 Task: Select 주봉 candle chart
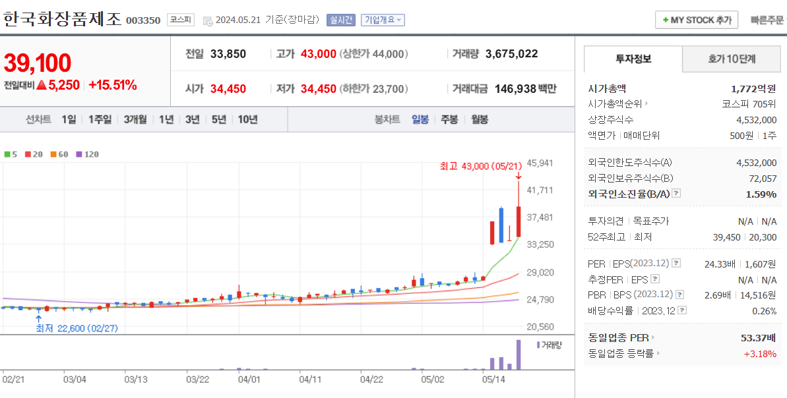coord(449,120)
